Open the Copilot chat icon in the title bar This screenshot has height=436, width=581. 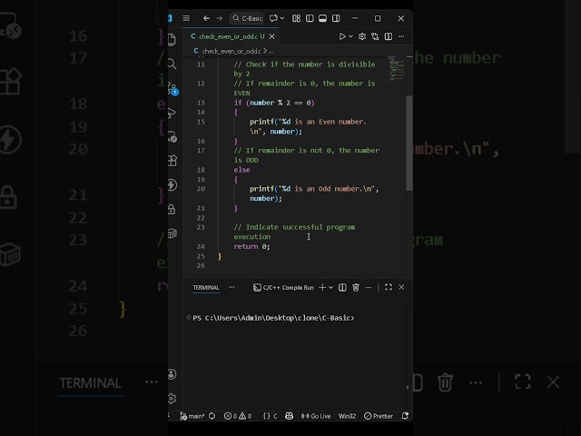273,18
